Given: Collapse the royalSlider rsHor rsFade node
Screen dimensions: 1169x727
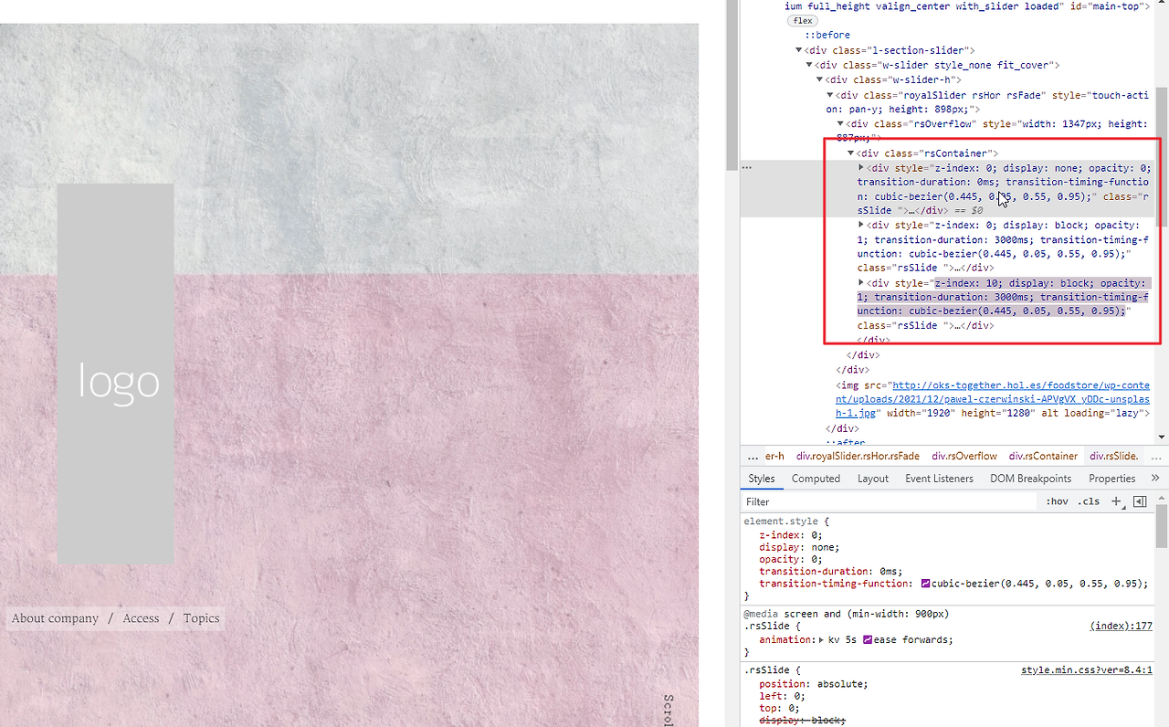Looking at the screenshot, I should click(x=830, y=95).
